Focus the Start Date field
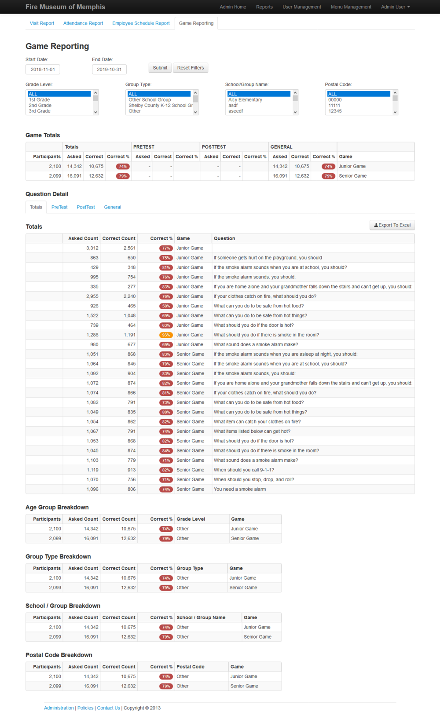 [43, 69]
